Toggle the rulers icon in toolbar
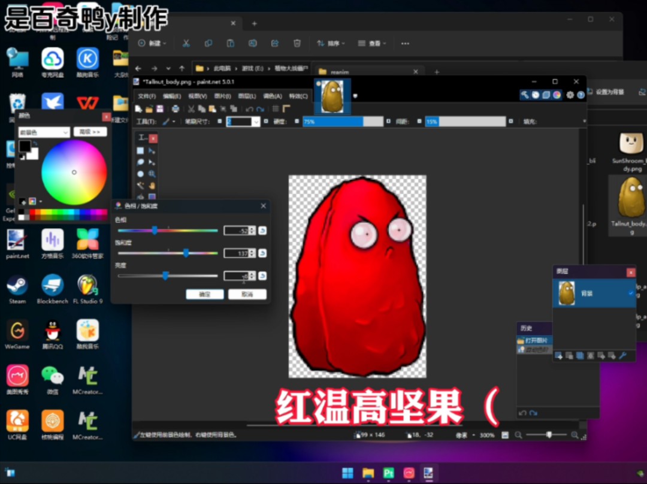 [286, 109]
